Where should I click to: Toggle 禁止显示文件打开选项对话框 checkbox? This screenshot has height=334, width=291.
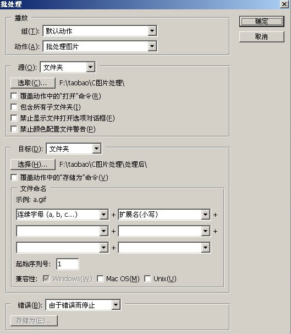(x=14, y=118)
